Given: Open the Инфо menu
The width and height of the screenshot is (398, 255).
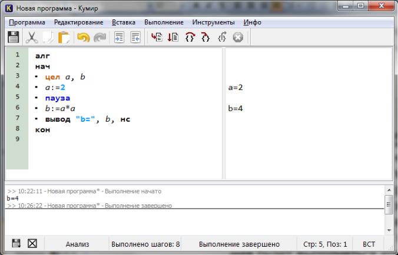Looking at the screenshot, I should [x=253, y=22].
